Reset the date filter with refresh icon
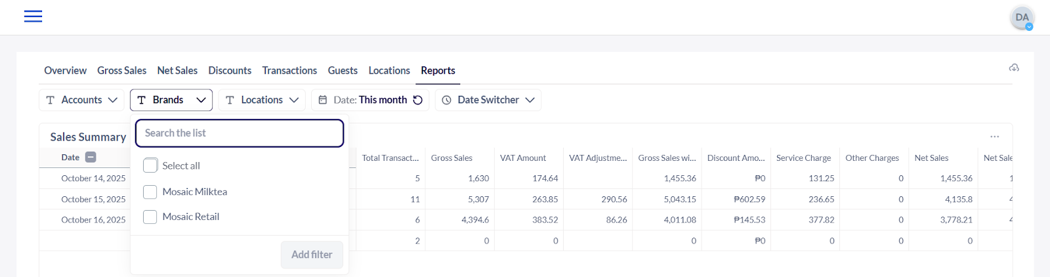This screenshot has height=277, width=1050. point(417,100)
